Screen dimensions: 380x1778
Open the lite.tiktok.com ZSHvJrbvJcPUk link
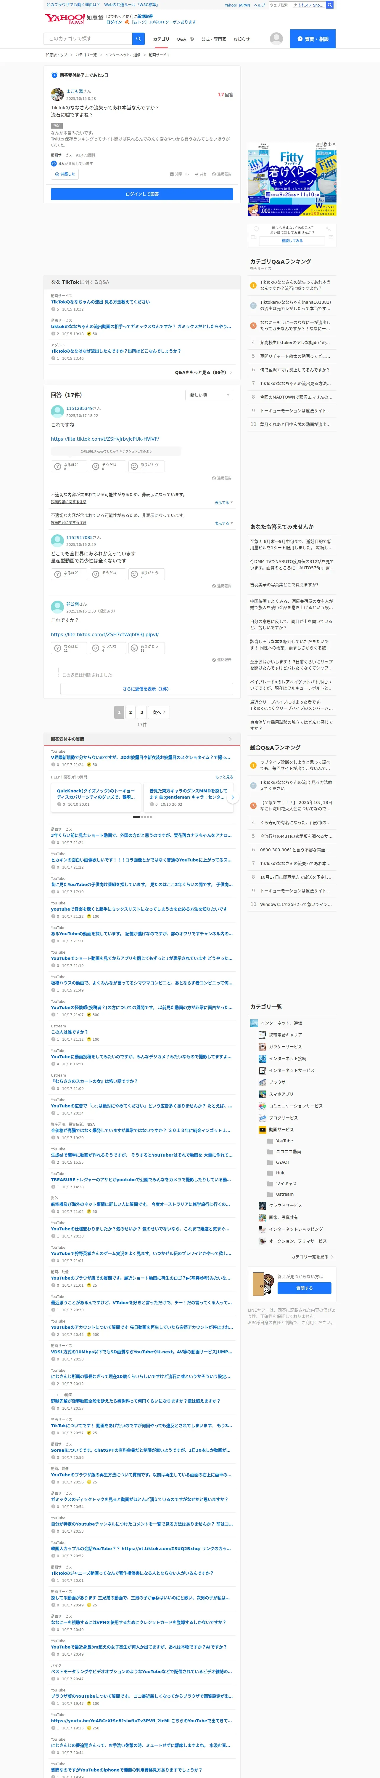tap(105, 439)
